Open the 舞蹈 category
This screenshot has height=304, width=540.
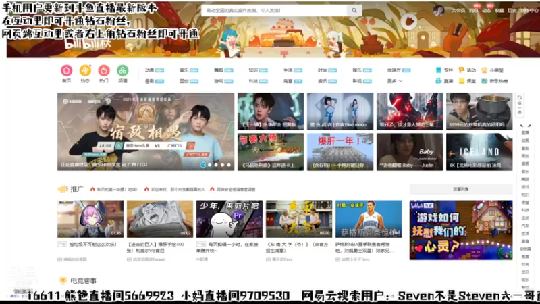click(218, 70)
